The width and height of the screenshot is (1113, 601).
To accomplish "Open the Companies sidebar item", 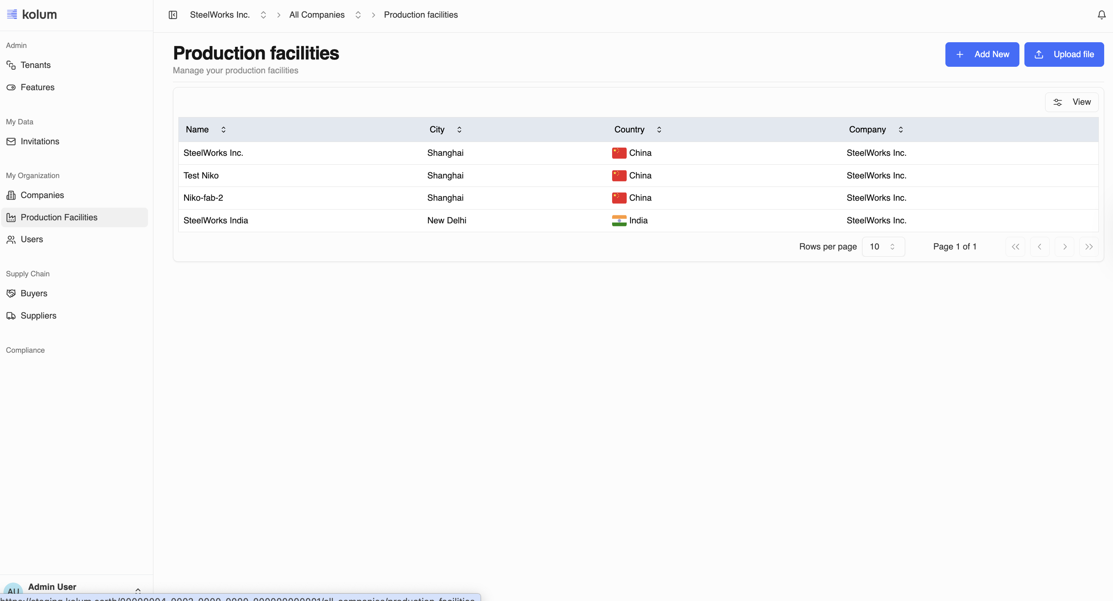I will click(x=42, y=195).
